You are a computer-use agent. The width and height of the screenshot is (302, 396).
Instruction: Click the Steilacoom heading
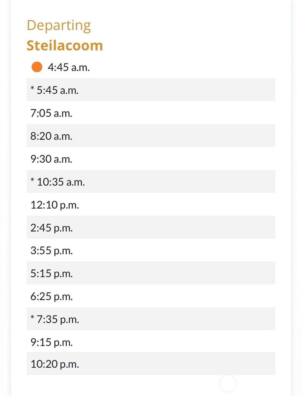pyautogui.click(x=65, y=45)
